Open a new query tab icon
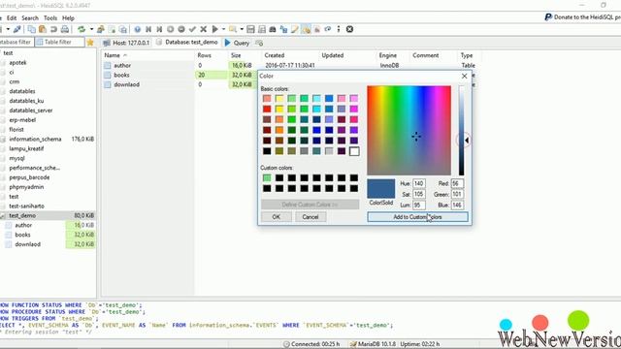The height and width of the screenshot is (349, 621). [x=259, y=43]
